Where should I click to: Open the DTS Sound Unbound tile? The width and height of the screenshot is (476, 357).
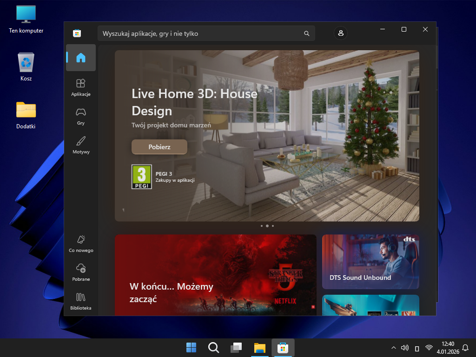tap(370, 262)
